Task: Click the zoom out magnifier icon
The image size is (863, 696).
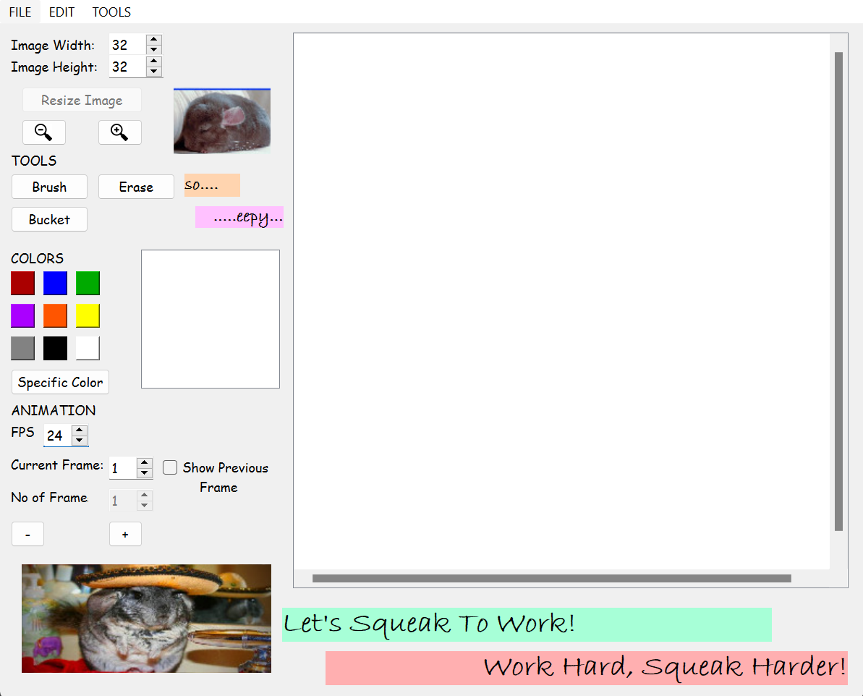Action: tap(44, 132)
